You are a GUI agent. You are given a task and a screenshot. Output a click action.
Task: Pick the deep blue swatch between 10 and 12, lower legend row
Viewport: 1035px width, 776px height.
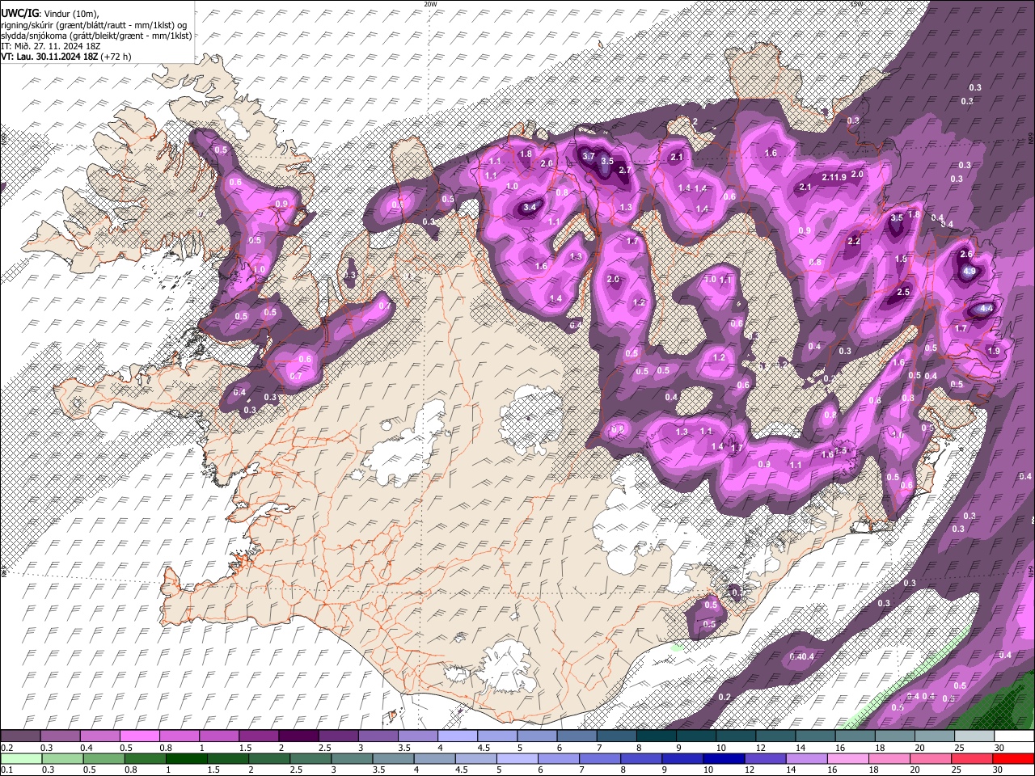pyautogui.click(x=724, y=758)
